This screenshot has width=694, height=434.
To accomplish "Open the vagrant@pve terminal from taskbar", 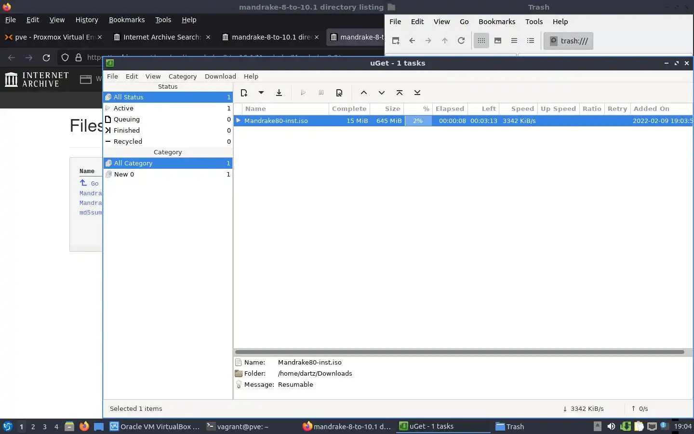I will (x=238, y=426).
